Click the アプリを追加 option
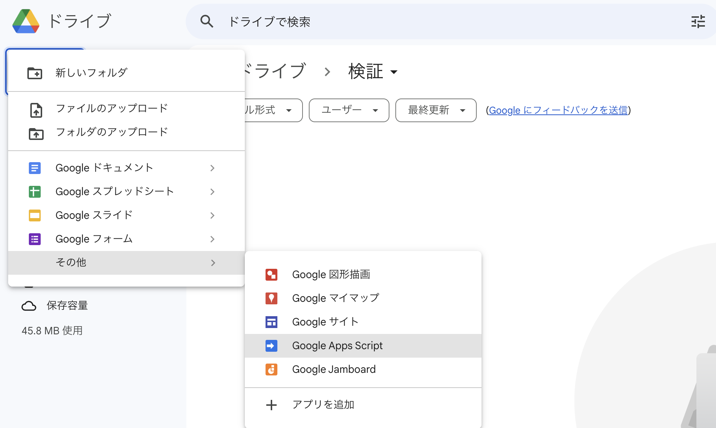 (323, 404)
